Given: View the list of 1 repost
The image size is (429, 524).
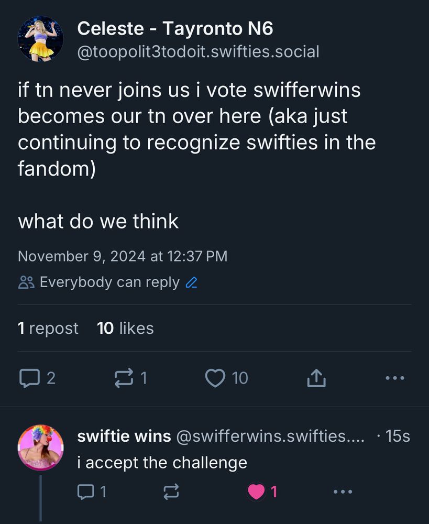Looking at the screenshot, I should coord(48,329).
